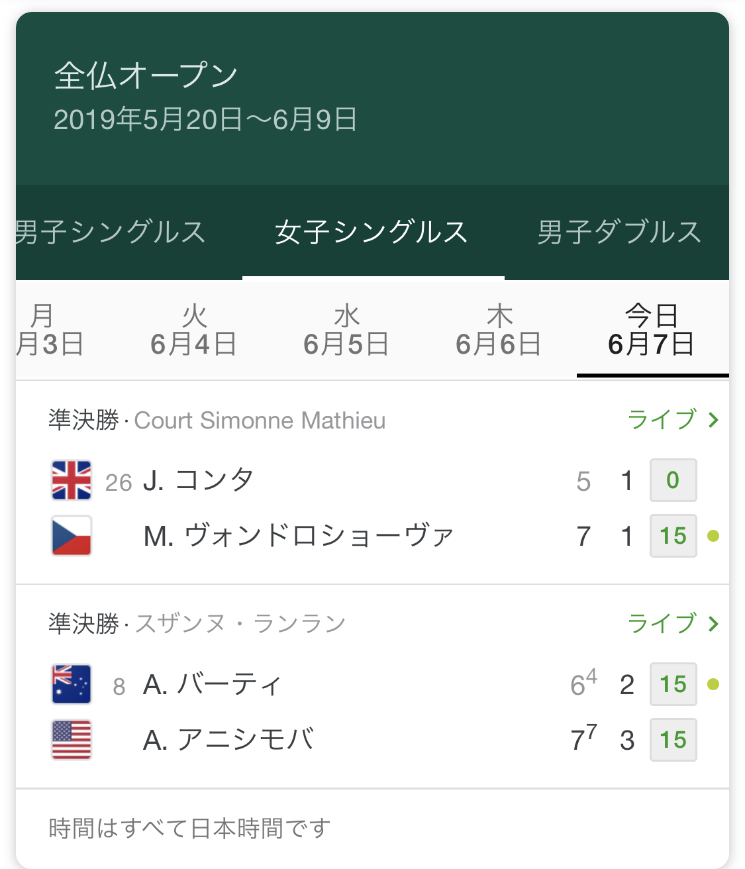Select the partially visible 月 6月3日 date tab

(x=48, y=331)
